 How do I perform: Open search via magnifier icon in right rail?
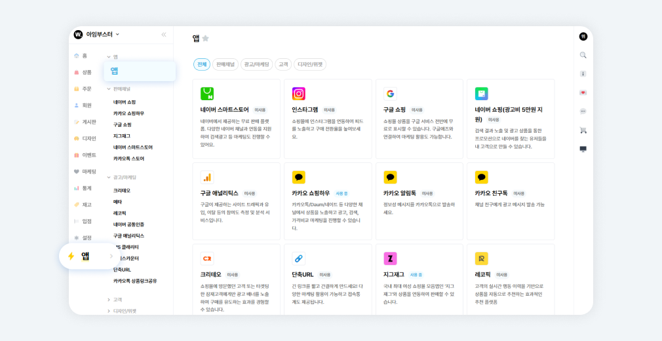click(583, 55)
